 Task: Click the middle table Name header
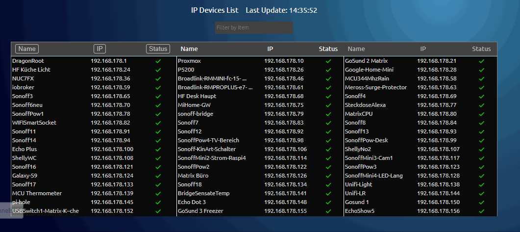point(189,49)
